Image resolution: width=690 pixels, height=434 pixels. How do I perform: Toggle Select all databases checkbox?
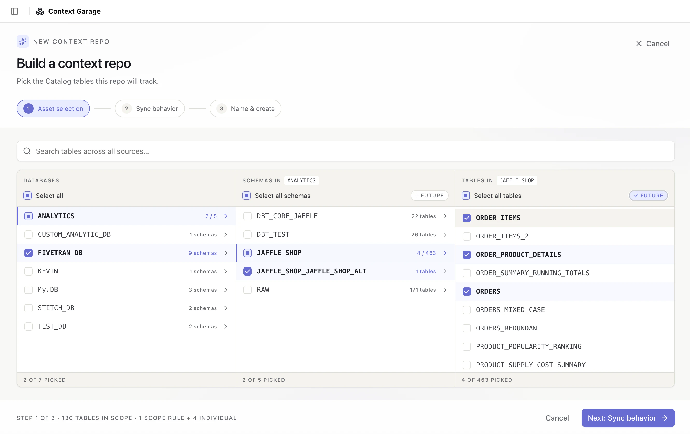27,196
